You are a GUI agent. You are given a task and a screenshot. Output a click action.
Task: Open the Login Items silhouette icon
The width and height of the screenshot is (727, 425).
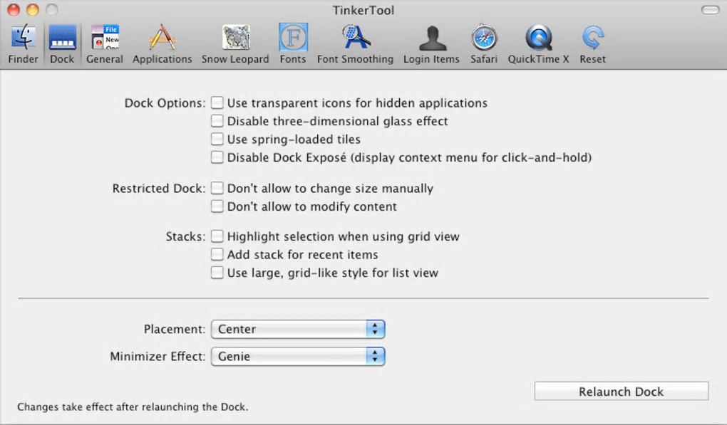pyautogui.click(x=431, y=38)
